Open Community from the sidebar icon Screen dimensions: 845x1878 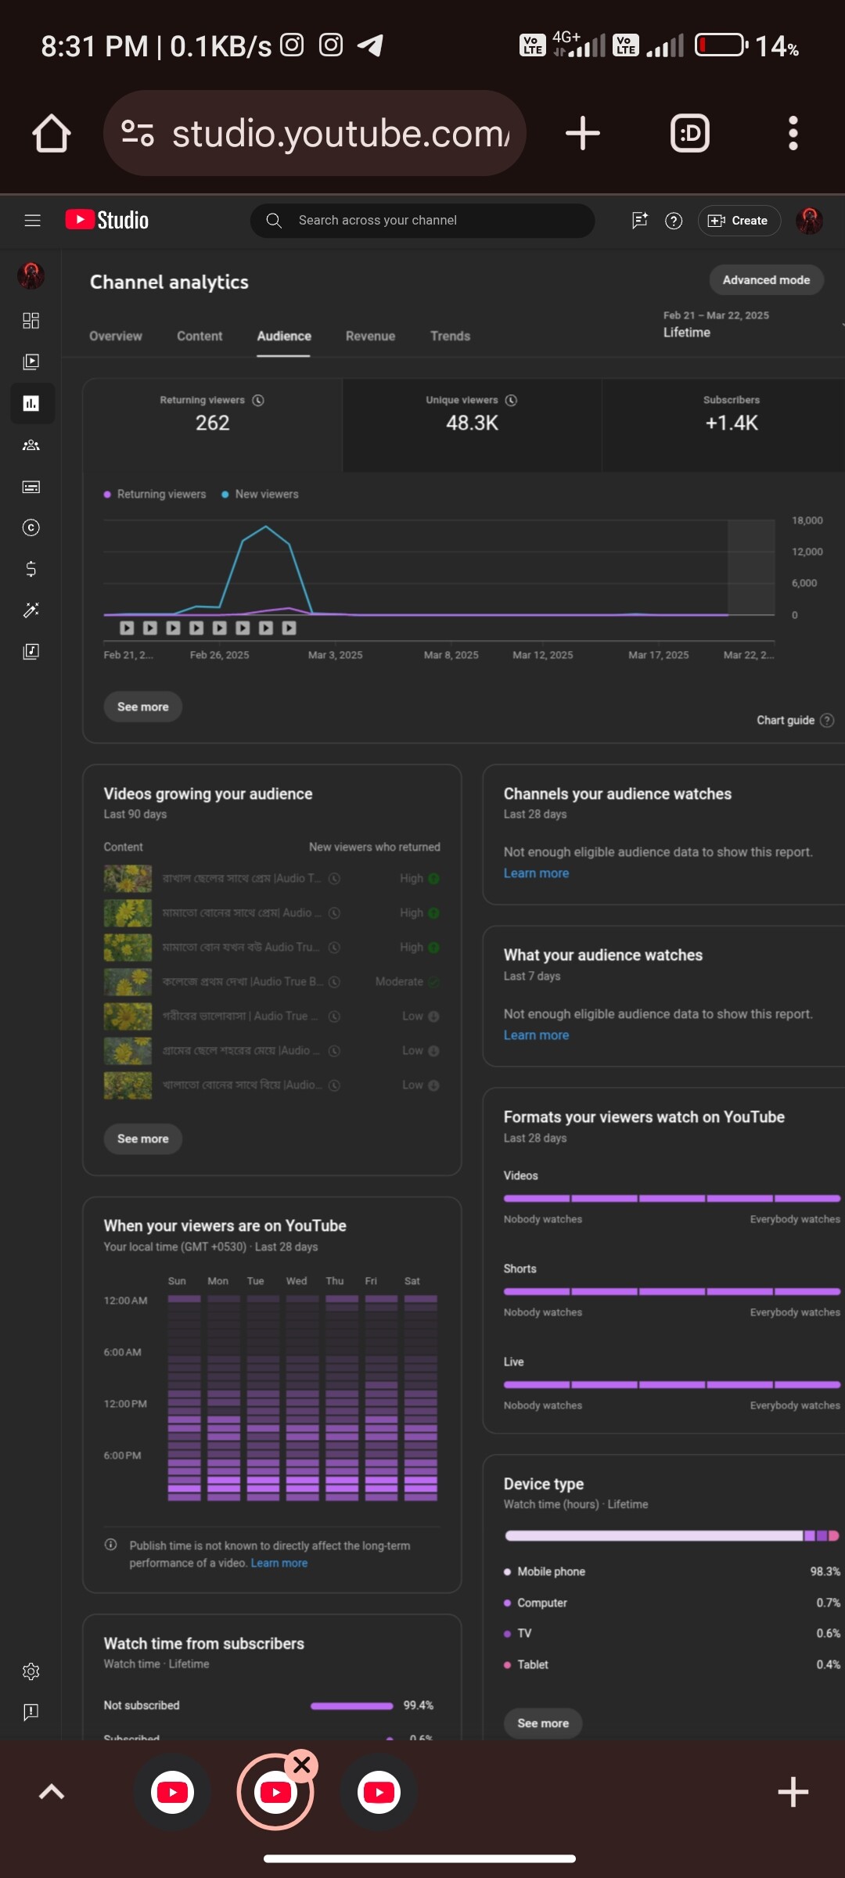tap(31, 445)
